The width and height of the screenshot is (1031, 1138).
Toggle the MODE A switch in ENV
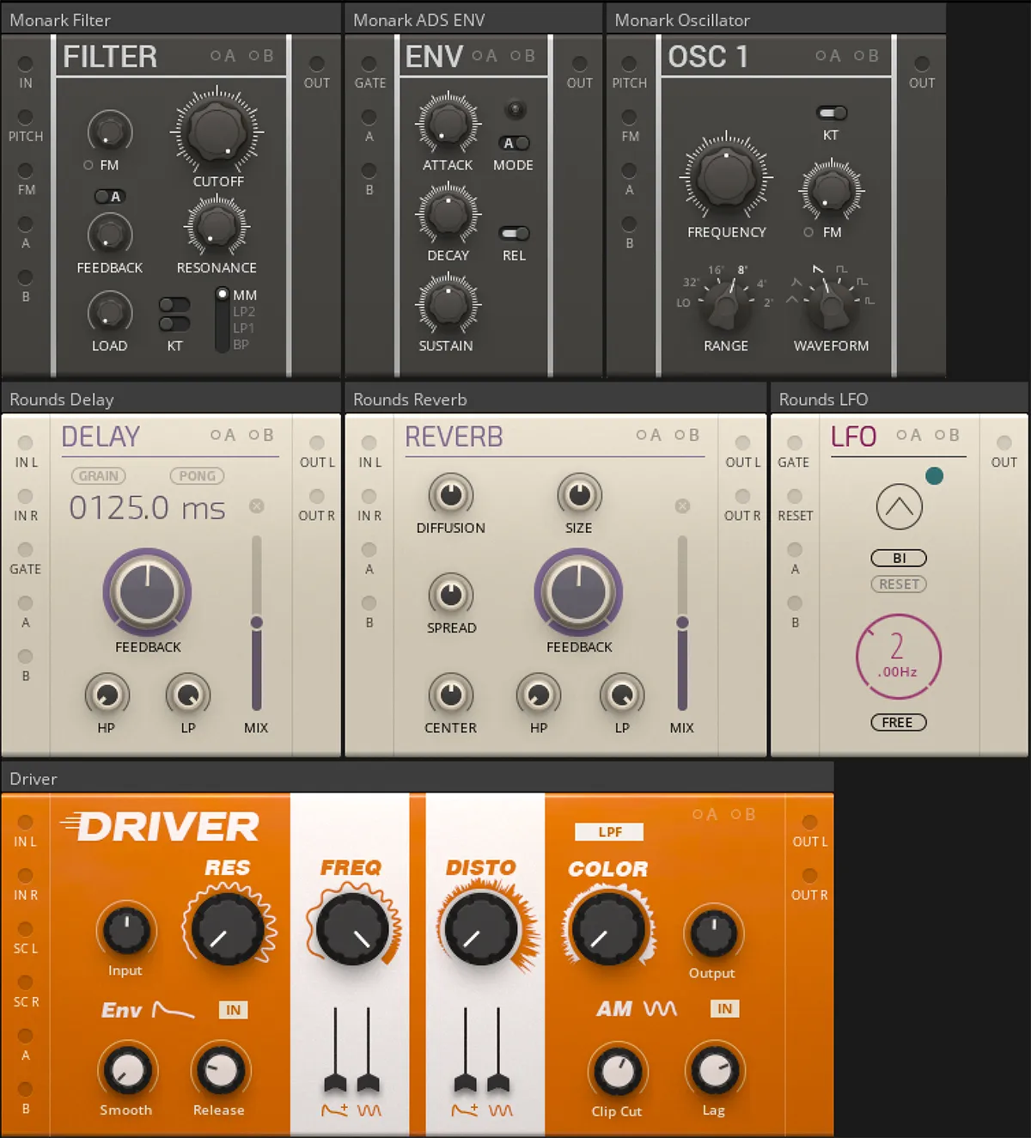514,143
